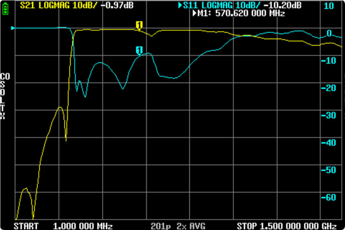Click the green battery indicator icon
The height and width of the screenshot is (230, 345).
pyautogui.click(x=5, y=9)
